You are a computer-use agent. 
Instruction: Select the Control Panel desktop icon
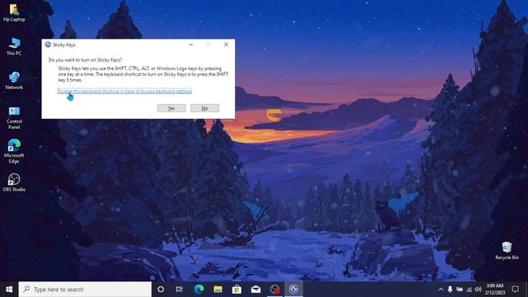(x=14, y=117)
